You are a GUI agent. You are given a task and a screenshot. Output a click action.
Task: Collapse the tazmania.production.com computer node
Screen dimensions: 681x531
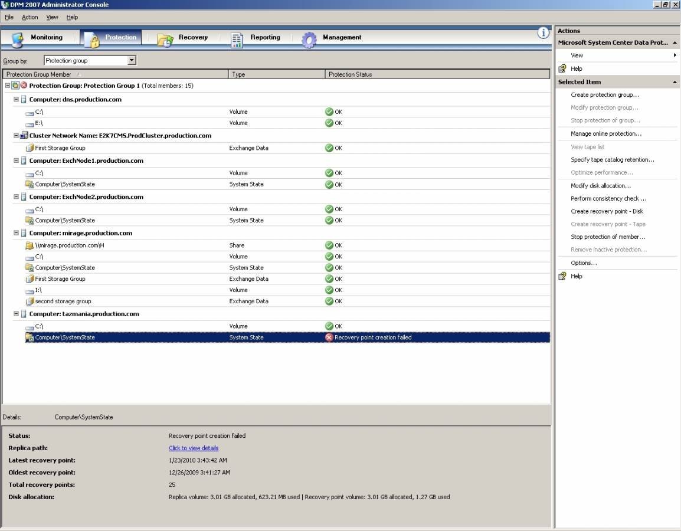click(17, 314)
